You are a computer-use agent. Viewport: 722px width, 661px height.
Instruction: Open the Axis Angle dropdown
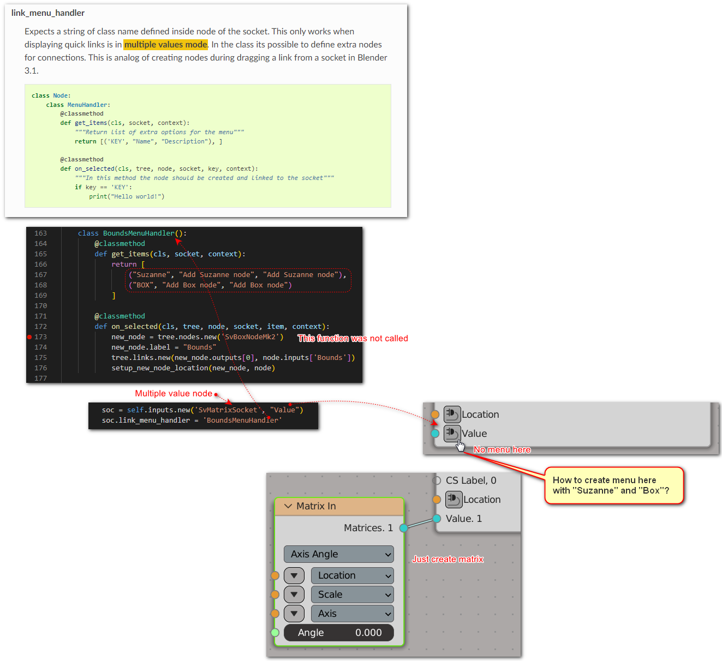coord(338,554)
